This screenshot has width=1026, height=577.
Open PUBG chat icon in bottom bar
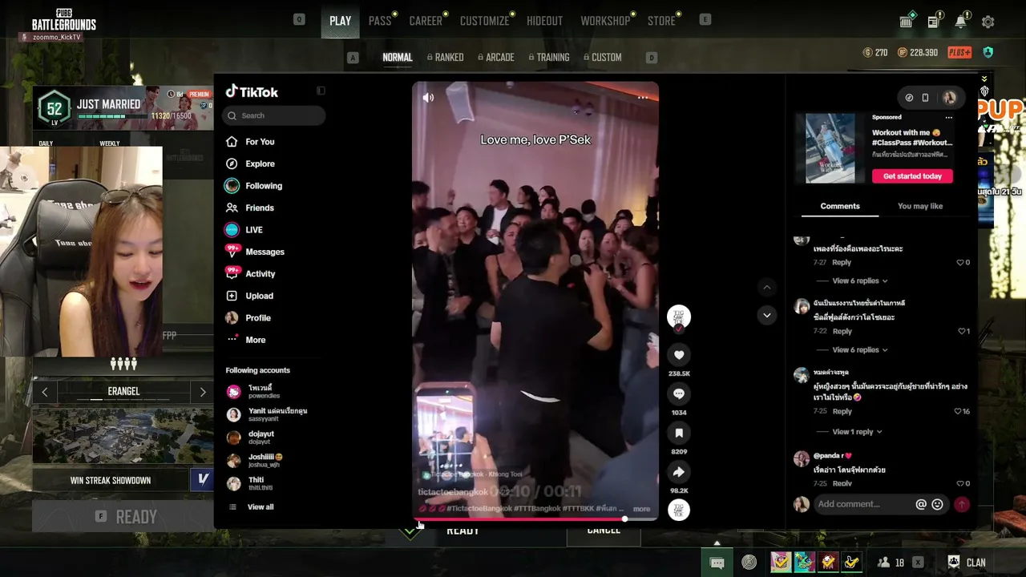coord(717,563)
